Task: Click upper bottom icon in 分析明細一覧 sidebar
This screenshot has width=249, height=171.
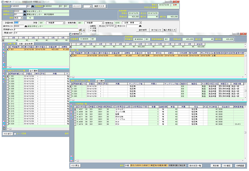Action: click(71, 157)
